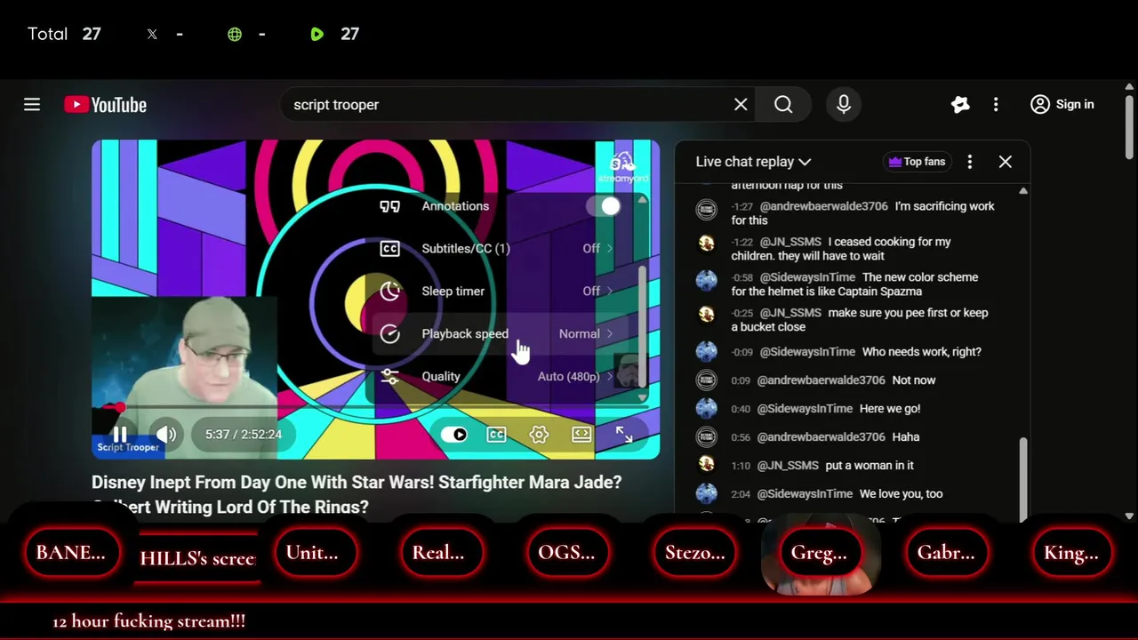Pause the video
Viewport: 1138px width, 640px height.
click(x=119, y=434)
